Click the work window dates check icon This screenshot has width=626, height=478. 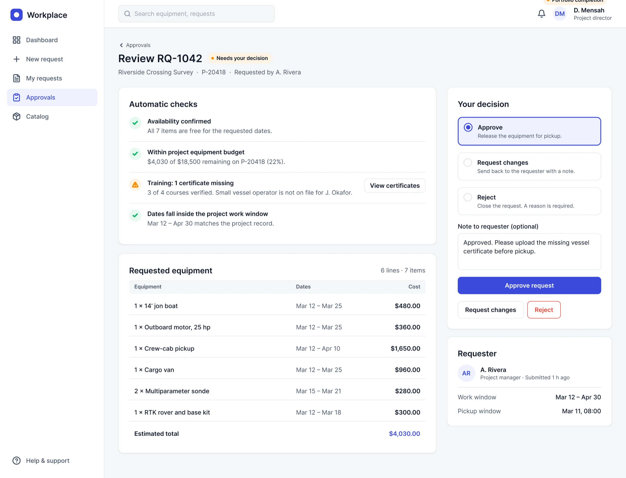(x=135, y=216)
